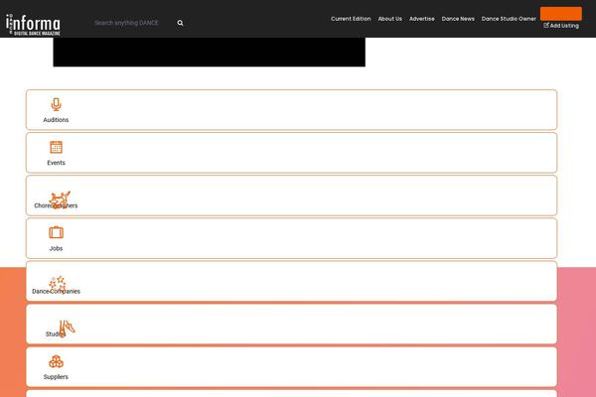596x397 pixels.
Task: Open the Advertise menu item
Action: point(421,19)
